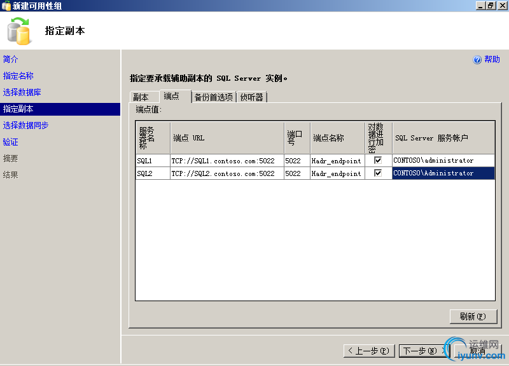Click port 5022 cell in SQL1 row

pos(297,161)
